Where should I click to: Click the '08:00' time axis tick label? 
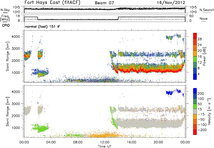[x=78, y=142]
